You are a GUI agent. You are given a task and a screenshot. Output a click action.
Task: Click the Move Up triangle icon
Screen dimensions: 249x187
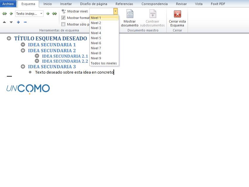click(4, 22)
